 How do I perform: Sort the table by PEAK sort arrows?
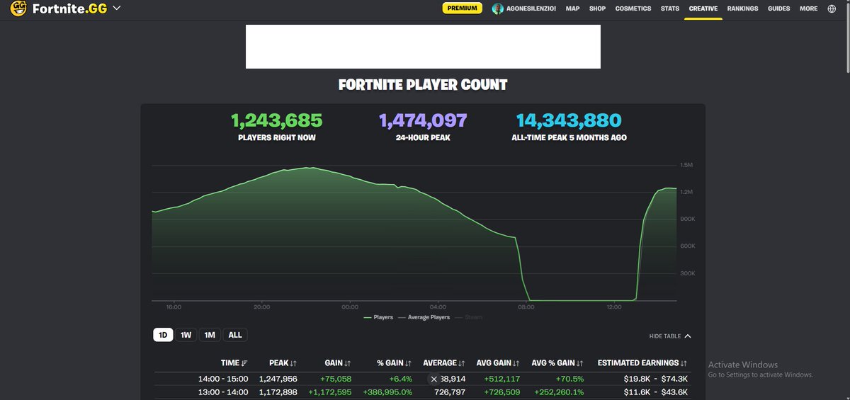(293, 363)
